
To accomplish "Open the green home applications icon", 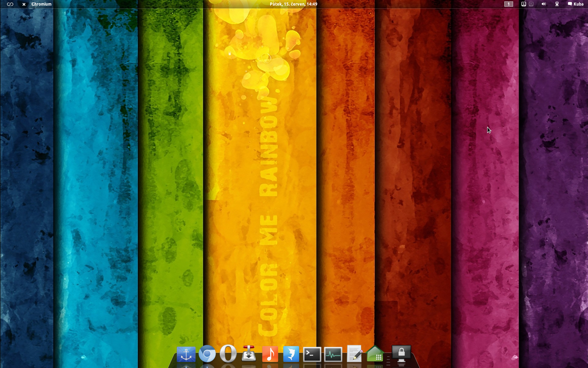I will coord(375,354).
